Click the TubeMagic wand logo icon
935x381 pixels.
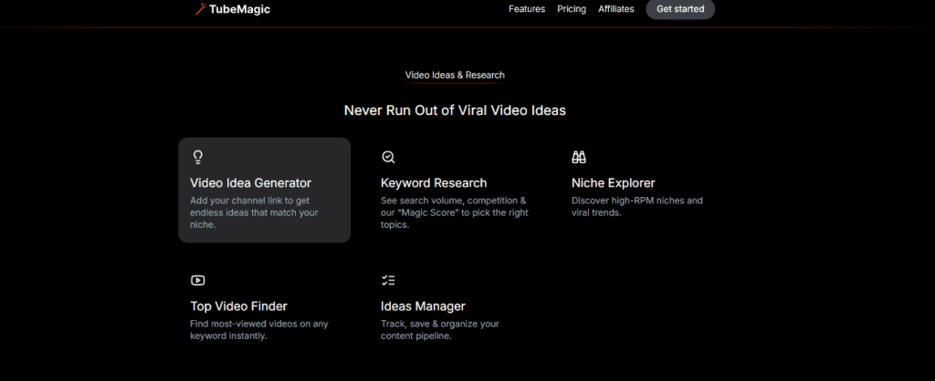(201, 9)
